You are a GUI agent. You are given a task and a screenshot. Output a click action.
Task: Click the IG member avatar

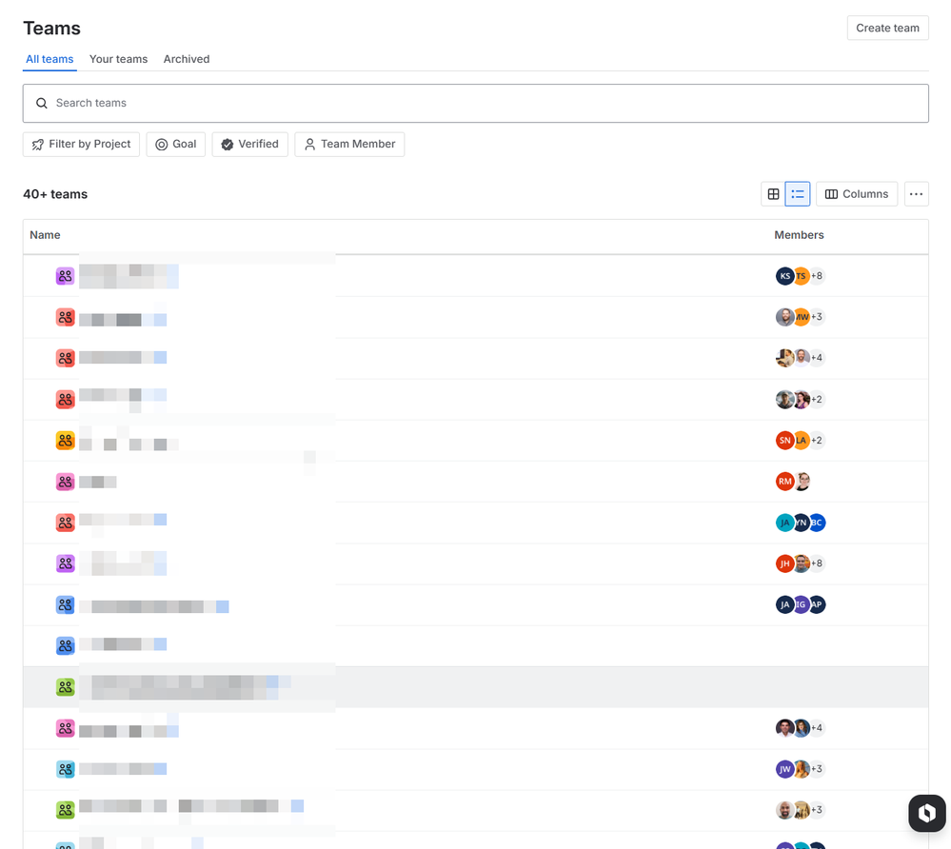(802, 604)
